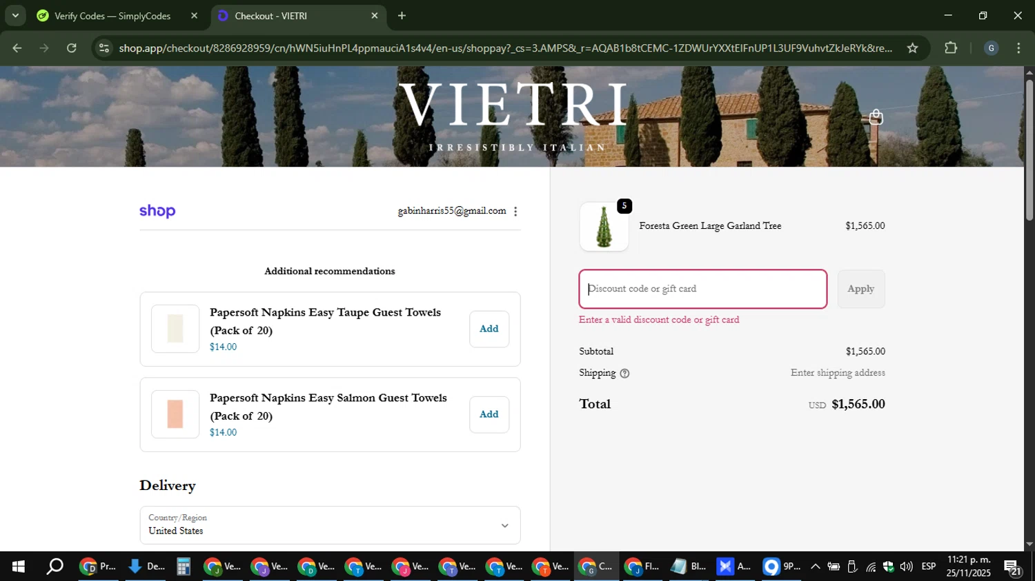The image size is (1035, 581).
Task: Click 'Enter shipping address' text
Action: click(x=838, y=373)
